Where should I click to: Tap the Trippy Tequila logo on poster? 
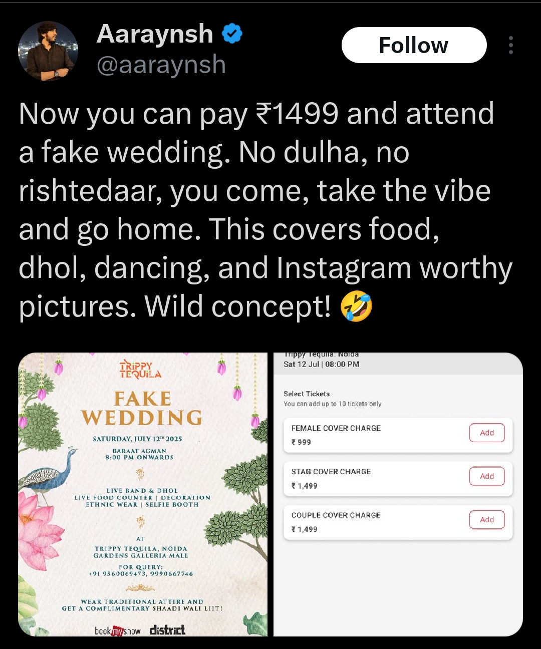click(x=141, y=370)
